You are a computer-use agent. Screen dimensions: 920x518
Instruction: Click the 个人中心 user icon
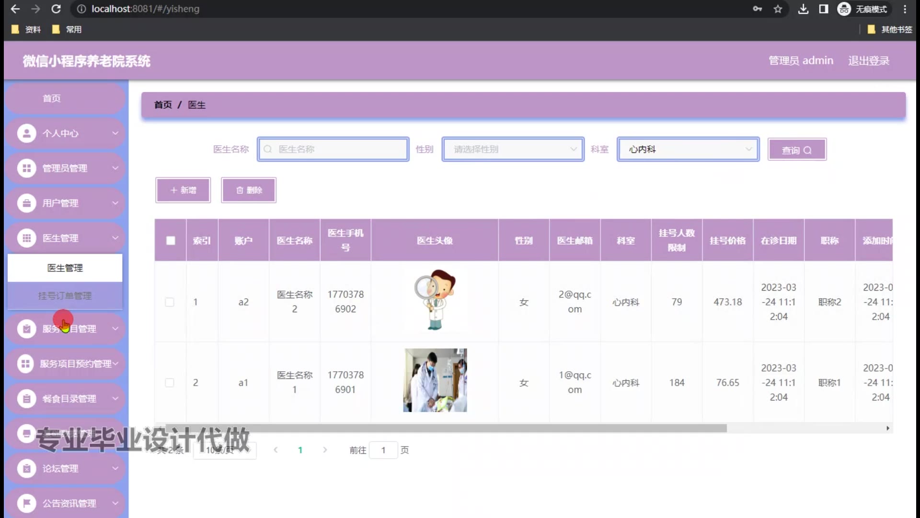(x=27, y=133)
